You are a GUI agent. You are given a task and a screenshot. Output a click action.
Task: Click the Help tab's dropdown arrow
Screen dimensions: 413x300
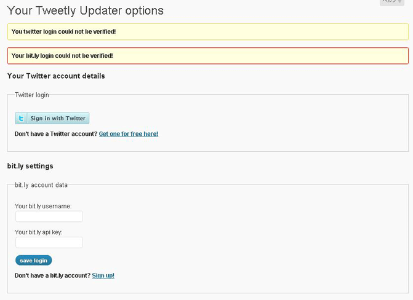[400, 1]
